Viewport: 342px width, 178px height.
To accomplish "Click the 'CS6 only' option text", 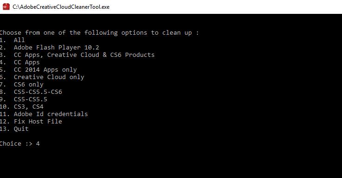I will click(29, 85).
